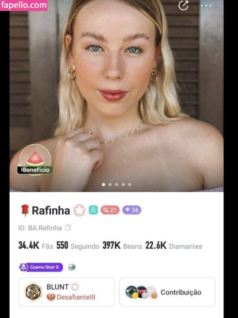Tap the small medal icon beside Cosmo Star
Viewport: 238px width, 318px height.
72,267
